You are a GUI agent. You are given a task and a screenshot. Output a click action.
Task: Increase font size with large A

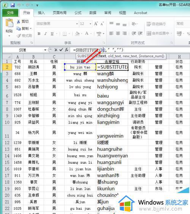[96, 24]
